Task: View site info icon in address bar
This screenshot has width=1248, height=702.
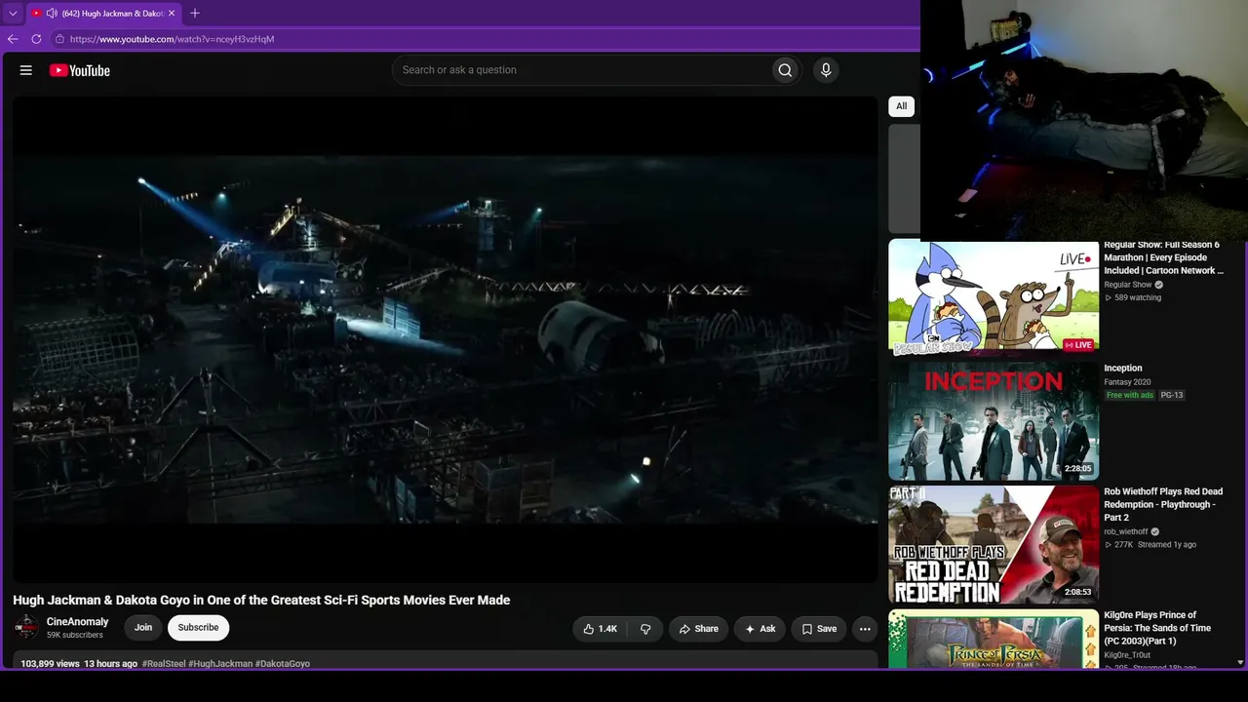Action: click(59, 39)
